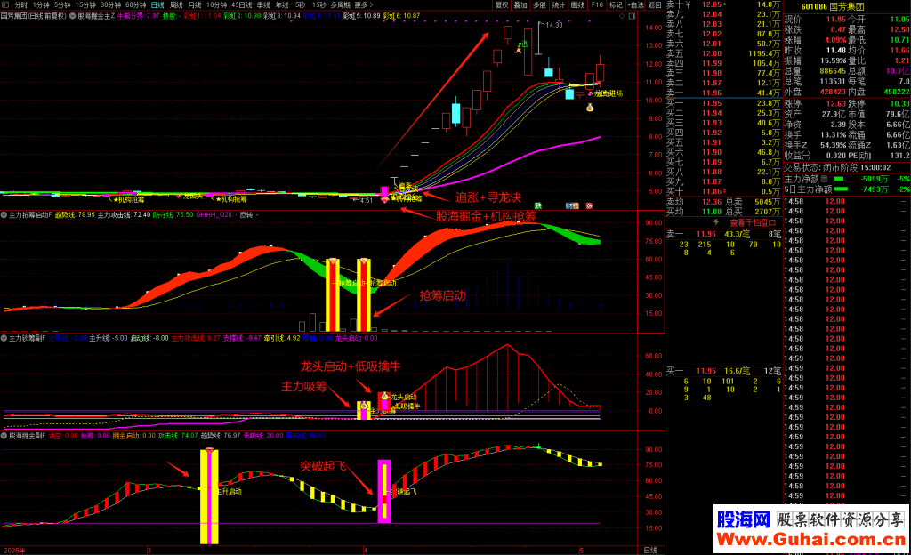Click the 4:51 low price label

pos(365,201)
